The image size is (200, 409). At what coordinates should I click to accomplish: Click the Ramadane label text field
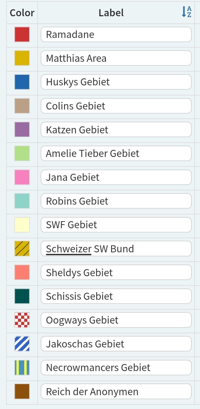point(116,34)
